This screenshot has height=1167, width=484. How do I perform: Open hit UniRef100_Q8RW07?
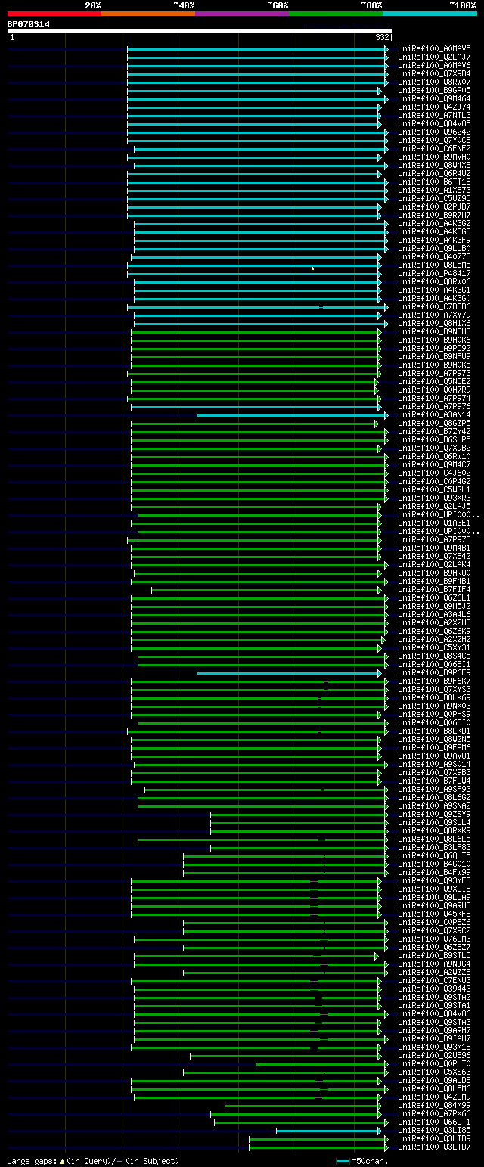434,82
